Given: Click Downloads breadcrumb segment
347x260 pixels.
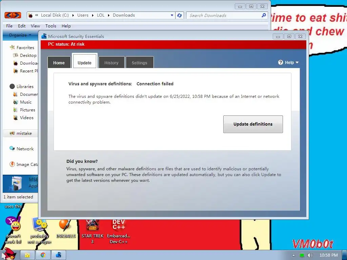Looking at the screenshot, I should point(124,15).
